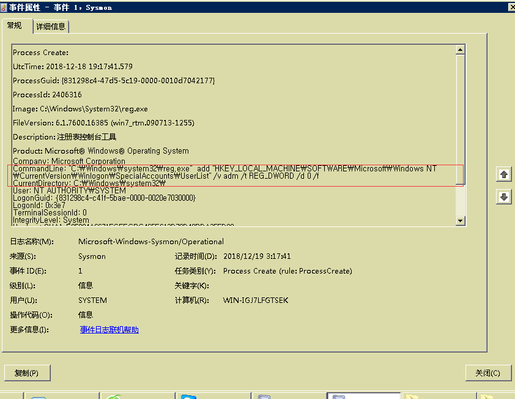The height and width of the screenshot is (399, 515).
Task: Click the Product Microsoft Windows Operating System line
Action: [x=101, y=151]
